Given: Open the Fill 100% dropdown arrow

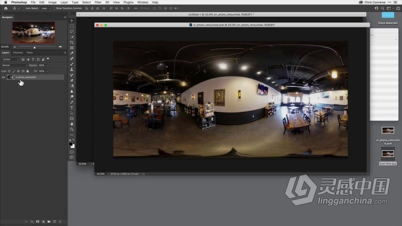Looking at the screenshot, I should tap(47, 71).
